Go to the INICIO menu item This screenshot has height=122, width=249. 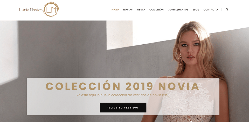click(x=115, y=10)
